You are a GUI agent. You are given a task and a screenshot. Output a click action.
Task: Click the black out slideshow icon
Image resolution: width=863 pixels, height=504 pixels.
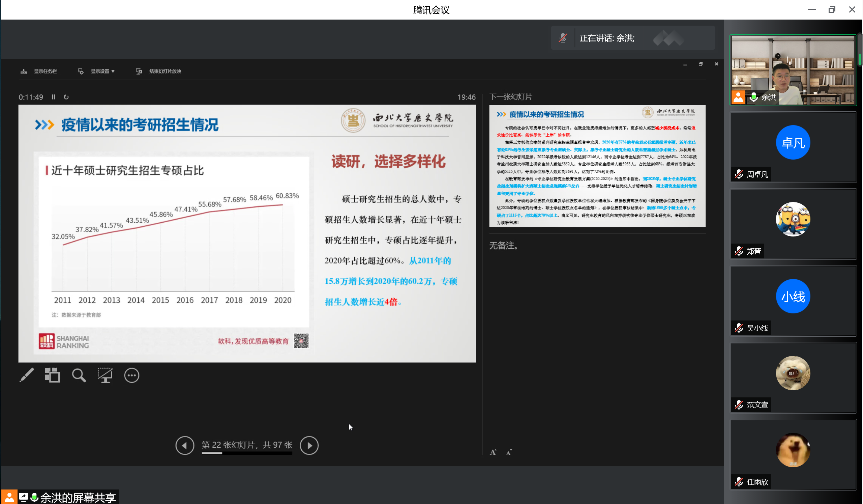point(105,375)
